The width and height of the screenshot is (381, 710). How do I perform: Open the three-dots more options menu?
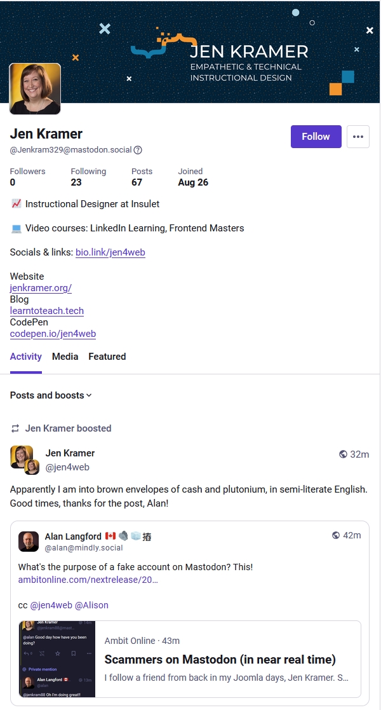[x=358, y=136]
